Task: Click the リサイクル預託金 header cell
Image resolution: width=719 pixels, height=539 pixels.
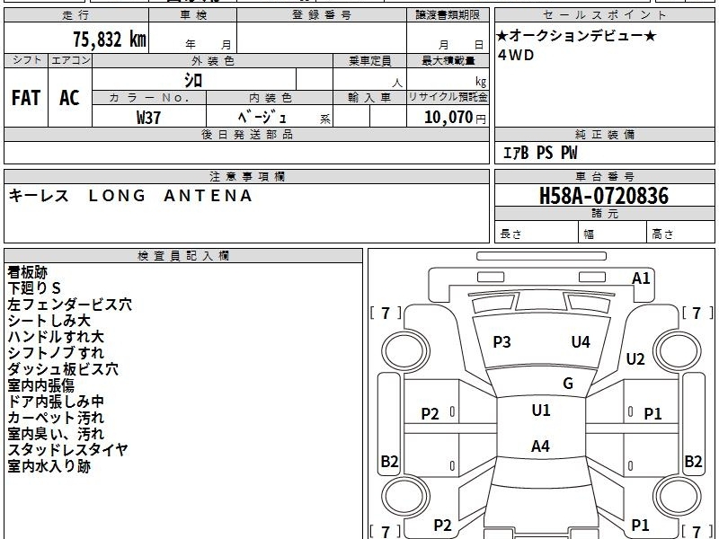Action: pyautogui.click(x=448, y=97)
